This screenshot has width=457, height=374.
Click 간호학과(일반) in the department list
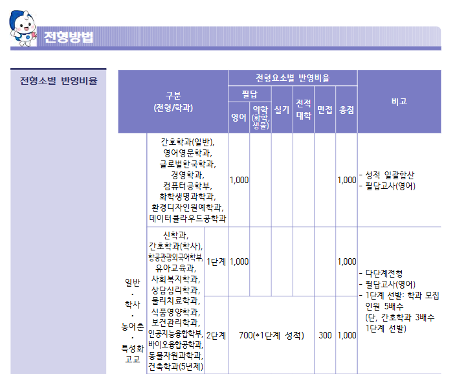(x=188, y=142)
